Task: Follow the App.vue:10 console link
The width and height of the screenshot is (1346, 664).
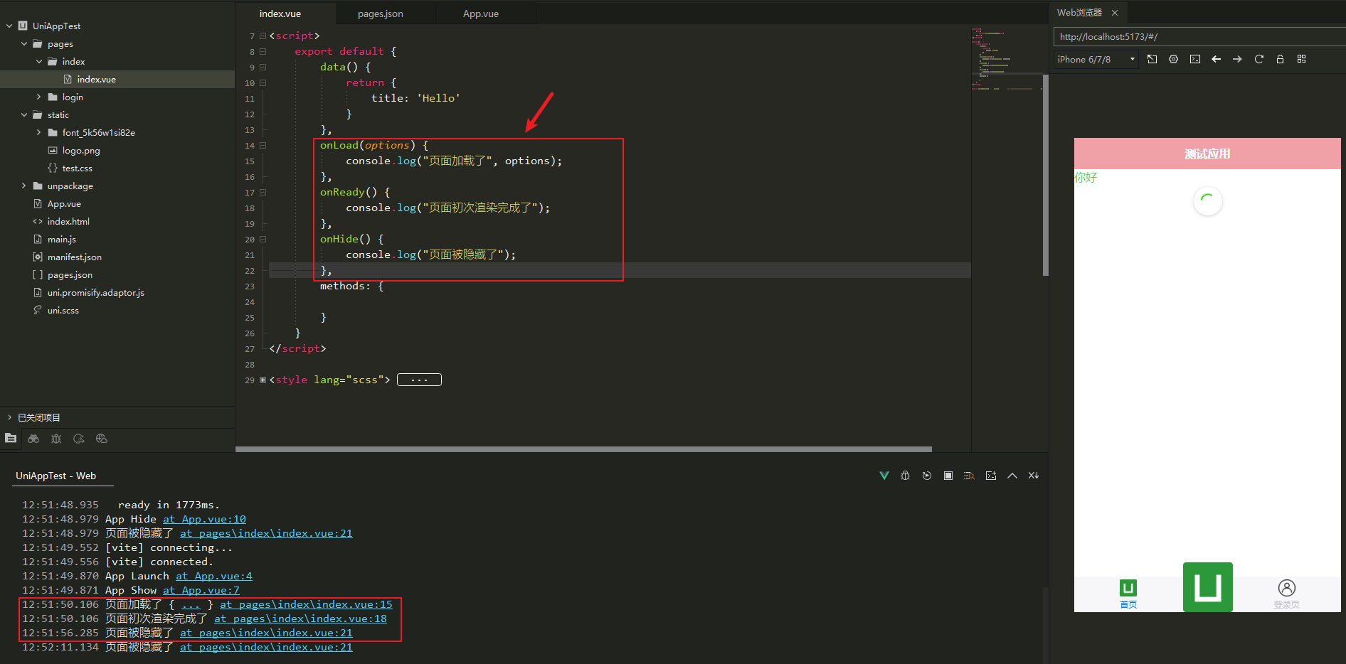Action: point(204,519)
